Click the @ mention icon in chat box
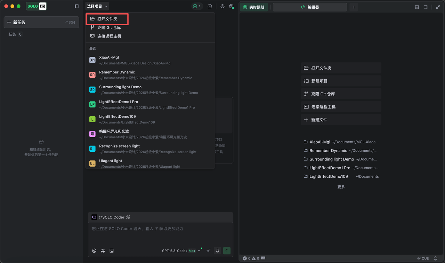This screenshot has width=445, height=263. (94, 251)
